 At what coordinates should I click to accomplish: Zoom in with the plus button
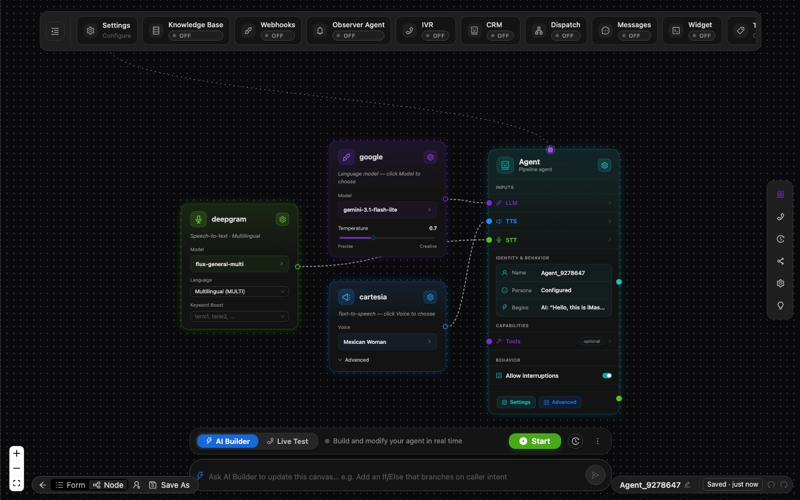[x=17, y=453]
